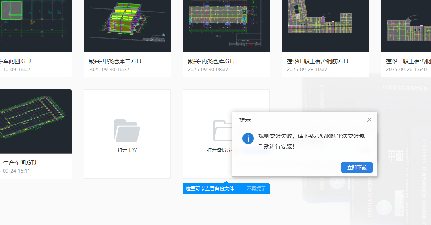This screenshot has width=431, height=225.
Task: Open the project thumbnail dated 2025-09-26 17:40
Action: [x=406, y=25]
